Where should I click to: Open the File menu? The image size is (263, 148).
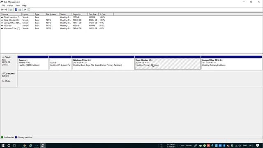(3, 5)
